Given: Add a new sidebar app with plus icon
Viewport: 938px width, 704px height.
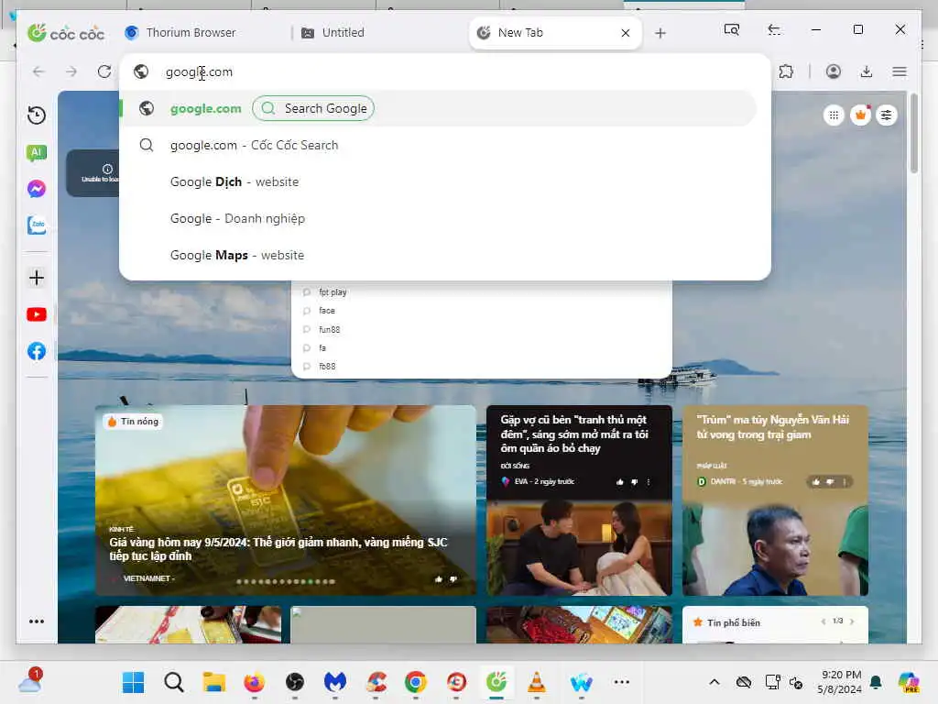Looking at the screenshot, I should (37, 278).
